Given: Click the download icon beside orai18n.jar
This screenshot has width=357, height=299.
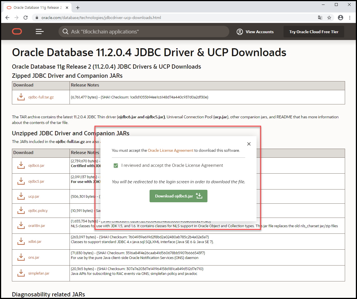Looking at the screenshot, I should coord(21,226).
